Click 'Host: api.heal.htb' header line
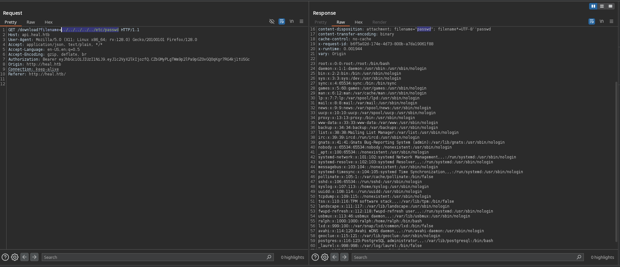The height and width of the screenshot is (267, 620). [x=29, y=35]
